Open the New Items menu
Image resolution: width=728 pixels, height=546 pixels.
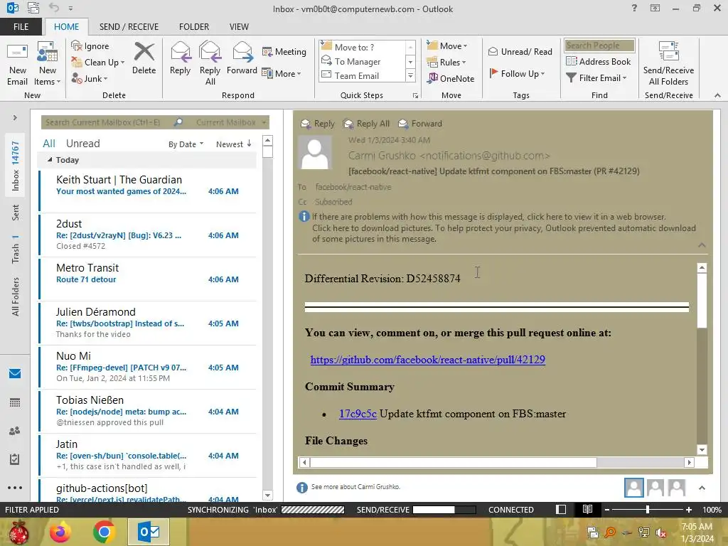(48, 64)
